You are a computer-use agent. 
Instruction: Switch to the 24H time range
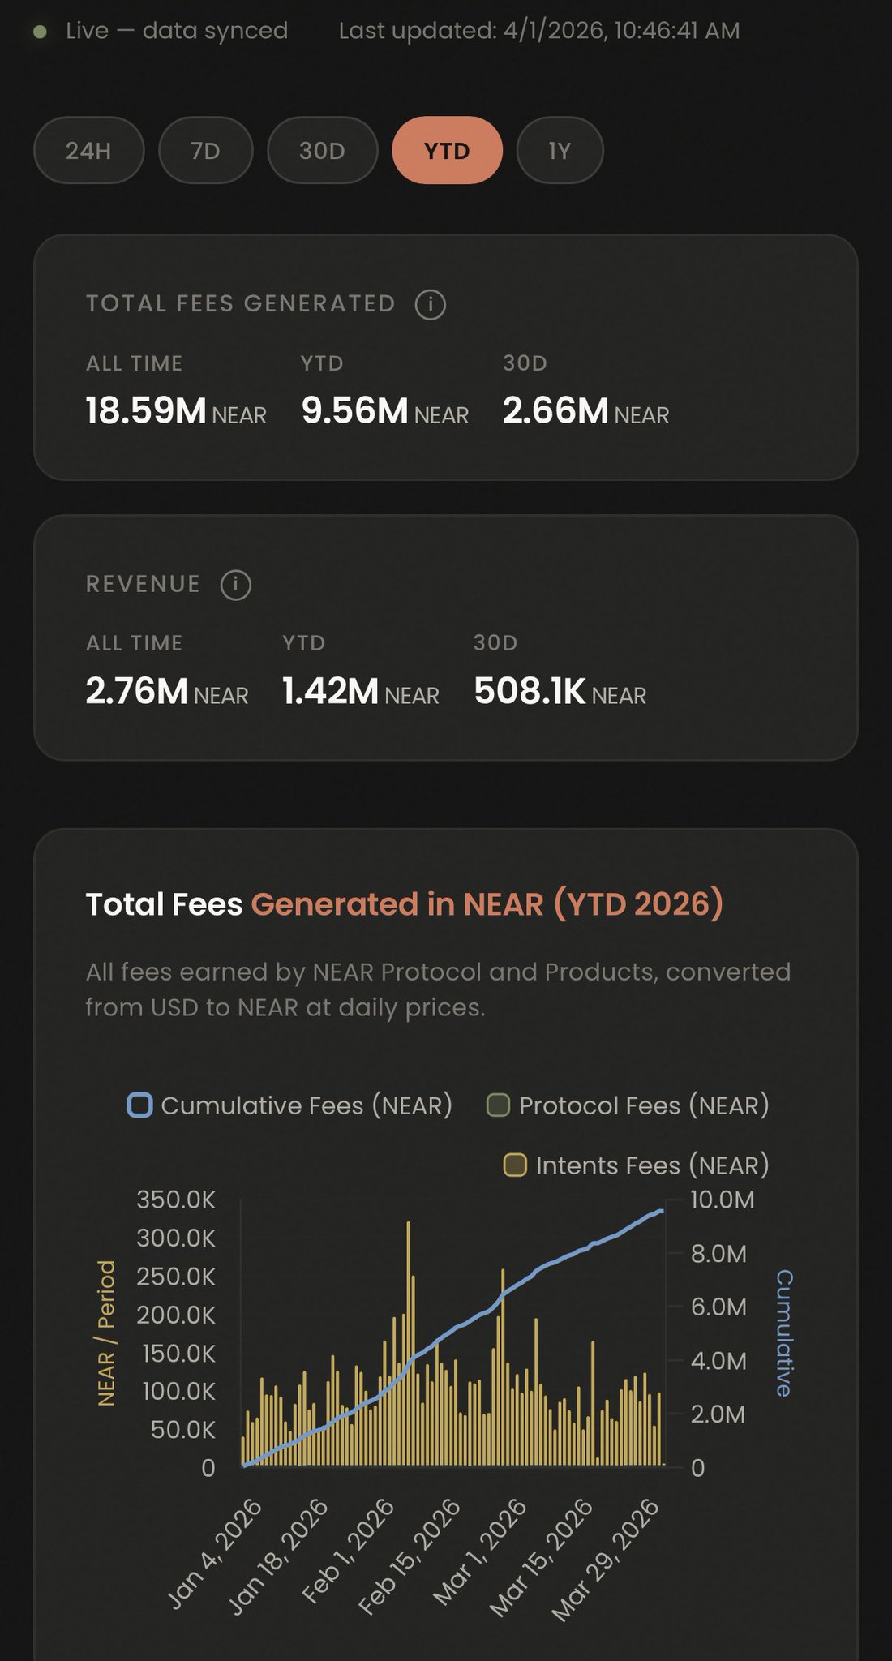pos(88,151)
